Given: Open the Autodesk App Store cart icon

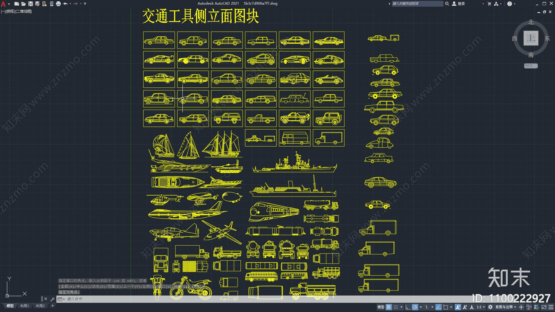Looking at the screenshot, I should click(x=489, y=3).
